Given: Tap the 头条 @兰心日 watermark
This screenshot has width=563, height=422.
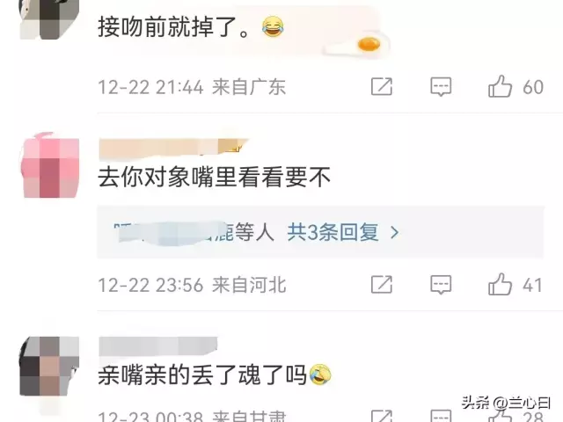Looking at the screenshot, I should pos(507,403).
